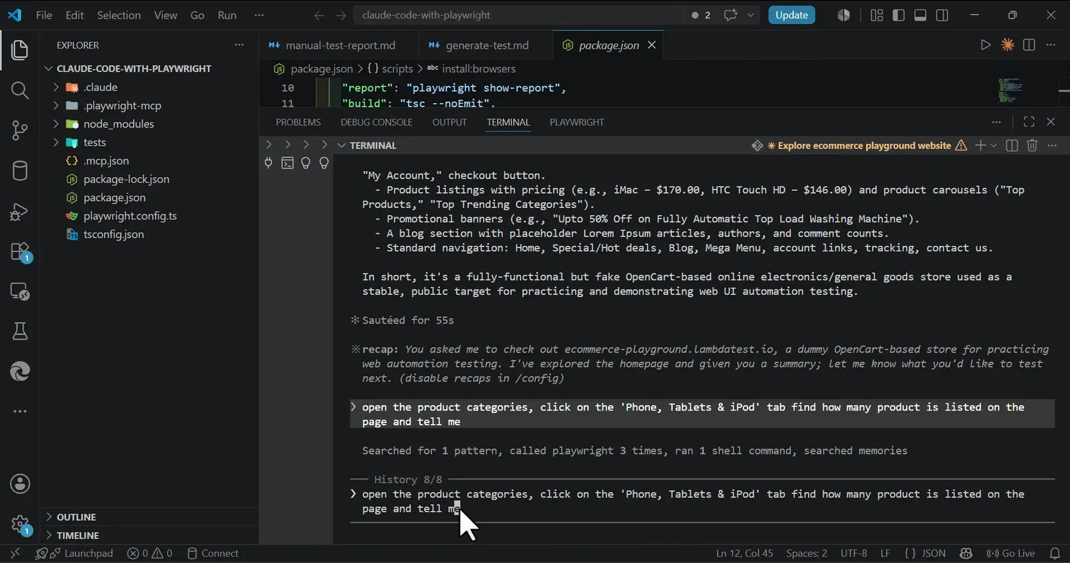Toggle the bottom panel visibility

click(x=920, y=15)
